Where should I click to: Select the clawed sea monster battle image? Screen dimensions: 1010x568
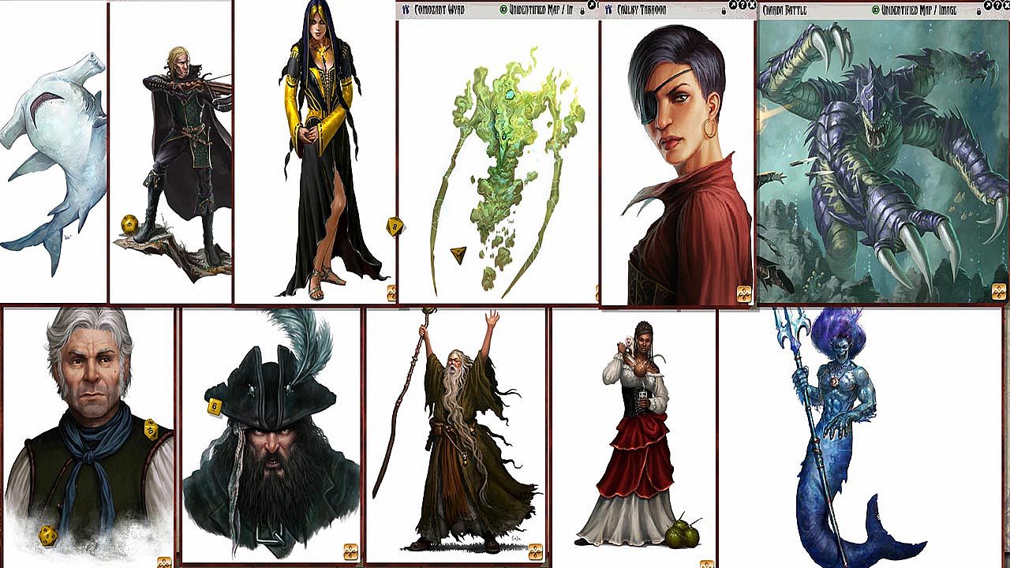[x=883, y=161]
